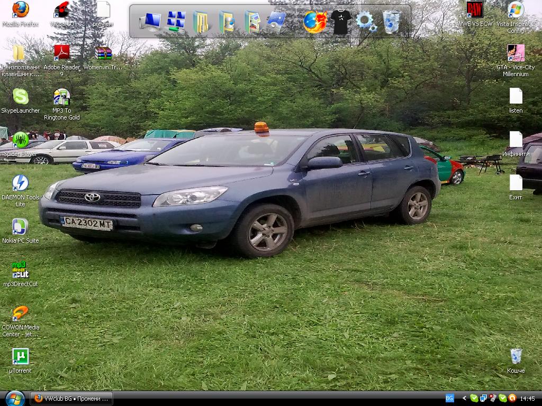Open the Start menu orb
Viewport: 542px width, 406px height.
pyautogui.click(x=14, y=398)
